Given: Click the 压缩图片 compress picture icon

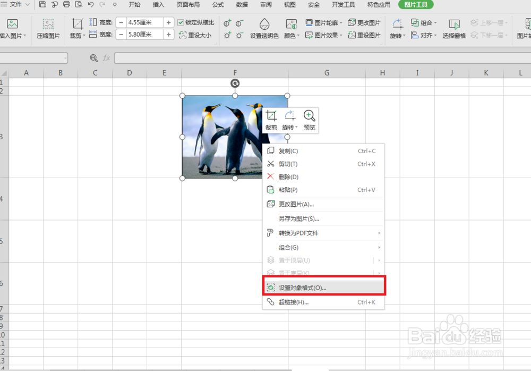Looking at the screenshot, I should [48, 29].
